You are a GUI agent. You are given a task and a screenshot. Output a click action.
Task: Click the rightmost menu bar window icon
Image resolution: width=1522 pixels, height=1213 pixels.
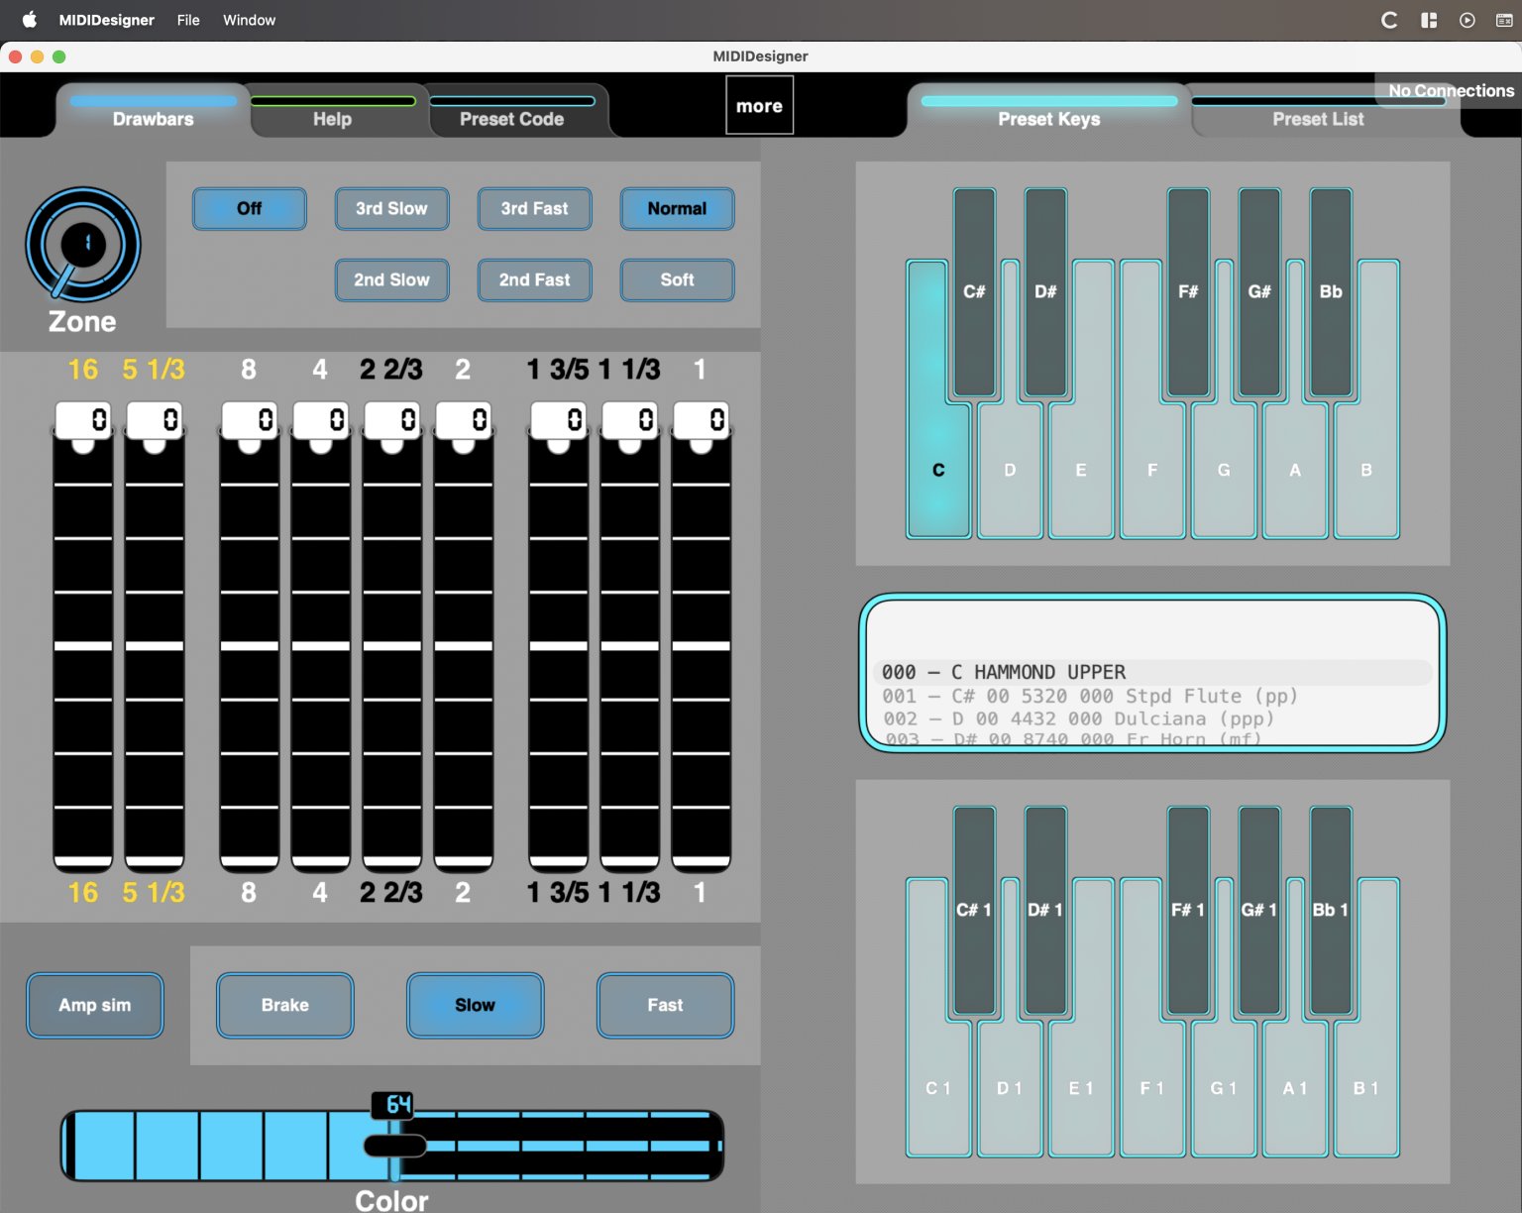click(1504, 20)
